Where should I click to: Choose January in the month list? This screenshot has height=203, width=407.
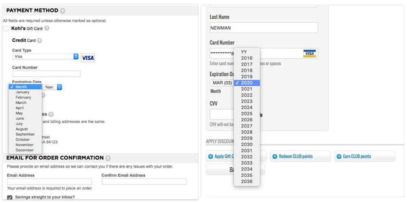(x=25, y=92)
